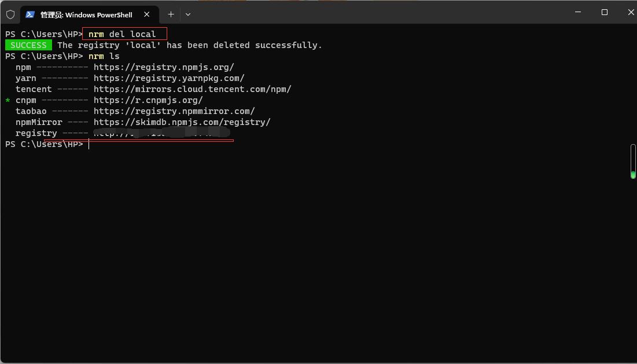The width and height of the screenshot is (637, 364).
Task: Open a new tab with the plus button
Action: click(171, 14)
